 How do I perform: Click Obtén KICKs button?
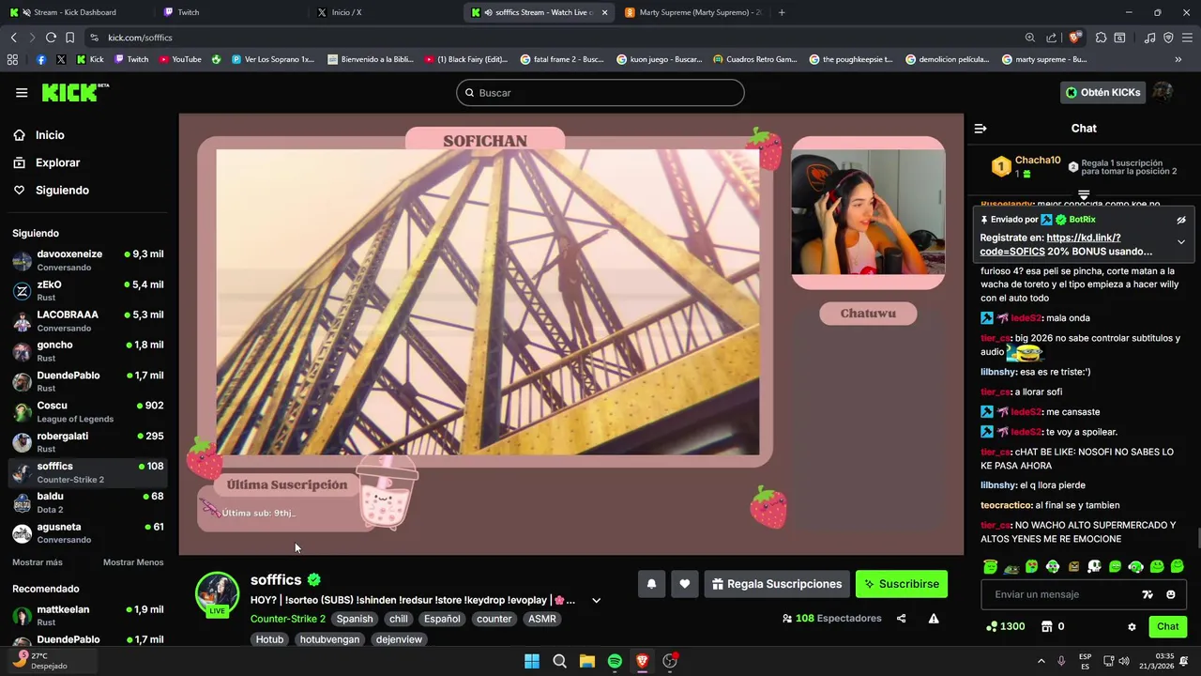[x=1102, y=92]
